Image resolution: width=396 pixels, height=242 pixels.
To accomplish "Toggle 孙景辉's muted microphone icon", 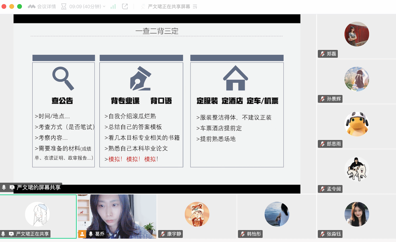I will pyautogui.click(x=323, y=99).
